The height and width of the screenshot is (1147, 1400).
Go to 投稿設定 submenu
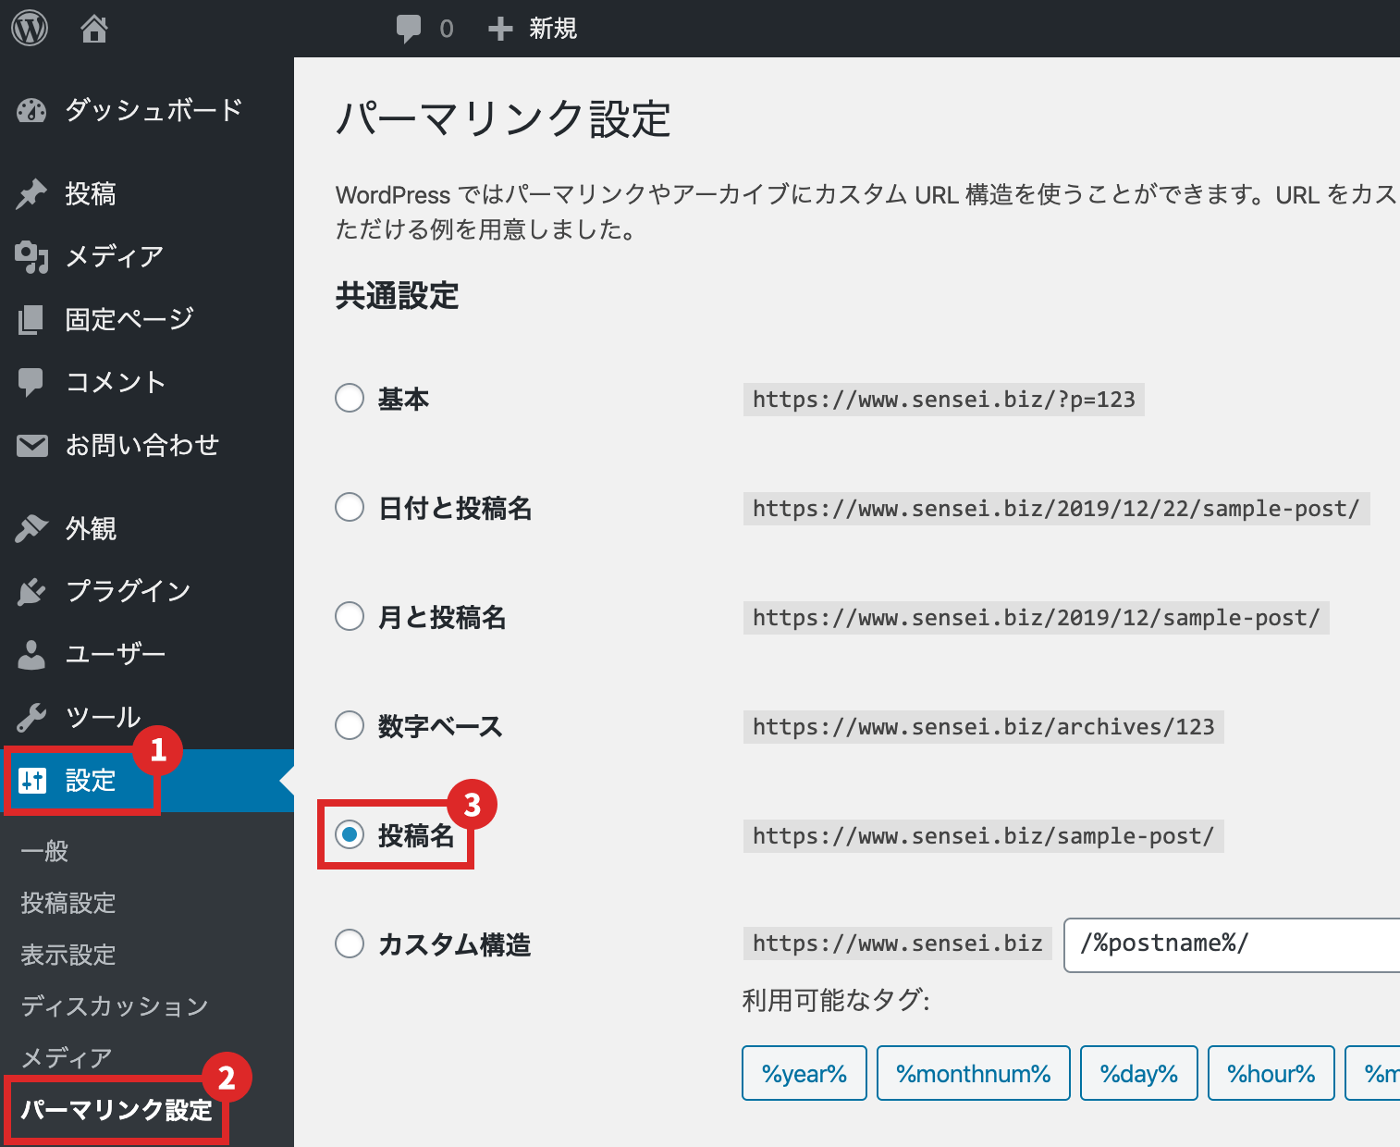[x=68, y=903]
